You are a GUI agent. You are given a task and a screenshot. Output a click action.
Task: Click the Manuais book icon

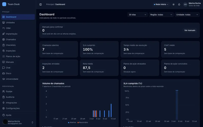pyautogui.click(x=4, y=62)
